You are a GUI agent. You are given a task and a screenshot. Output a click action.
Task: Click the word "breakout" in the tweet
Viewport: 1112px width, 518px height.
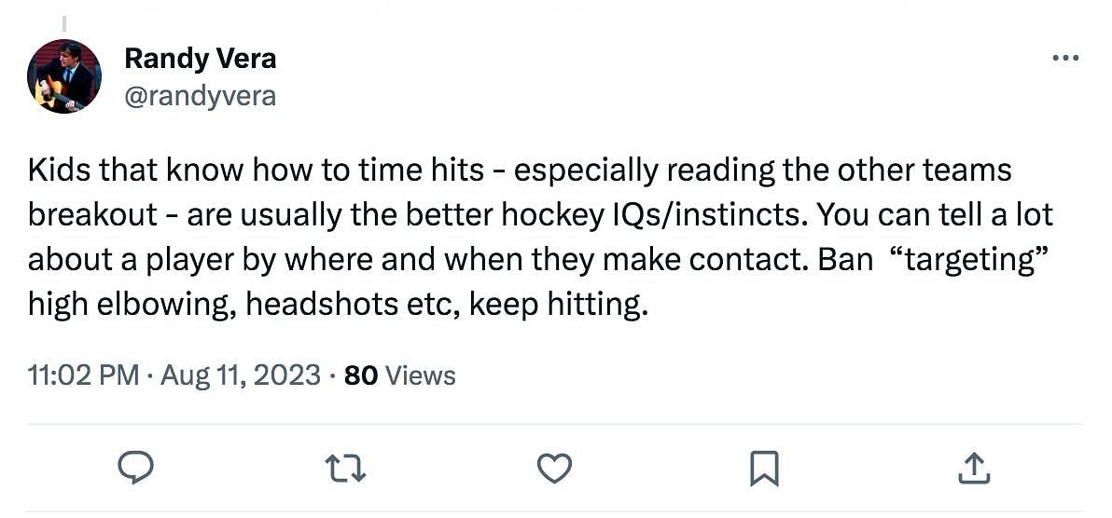[x=92, y=214]
